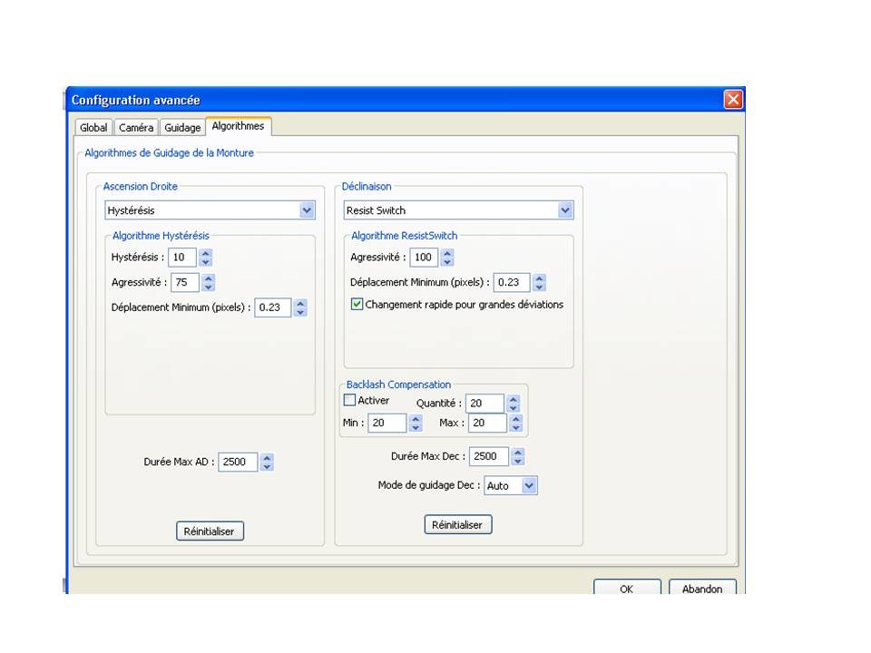The image size is (871, 653).
Task: Click the Durée Max Dec field
Action: (489, 456)
